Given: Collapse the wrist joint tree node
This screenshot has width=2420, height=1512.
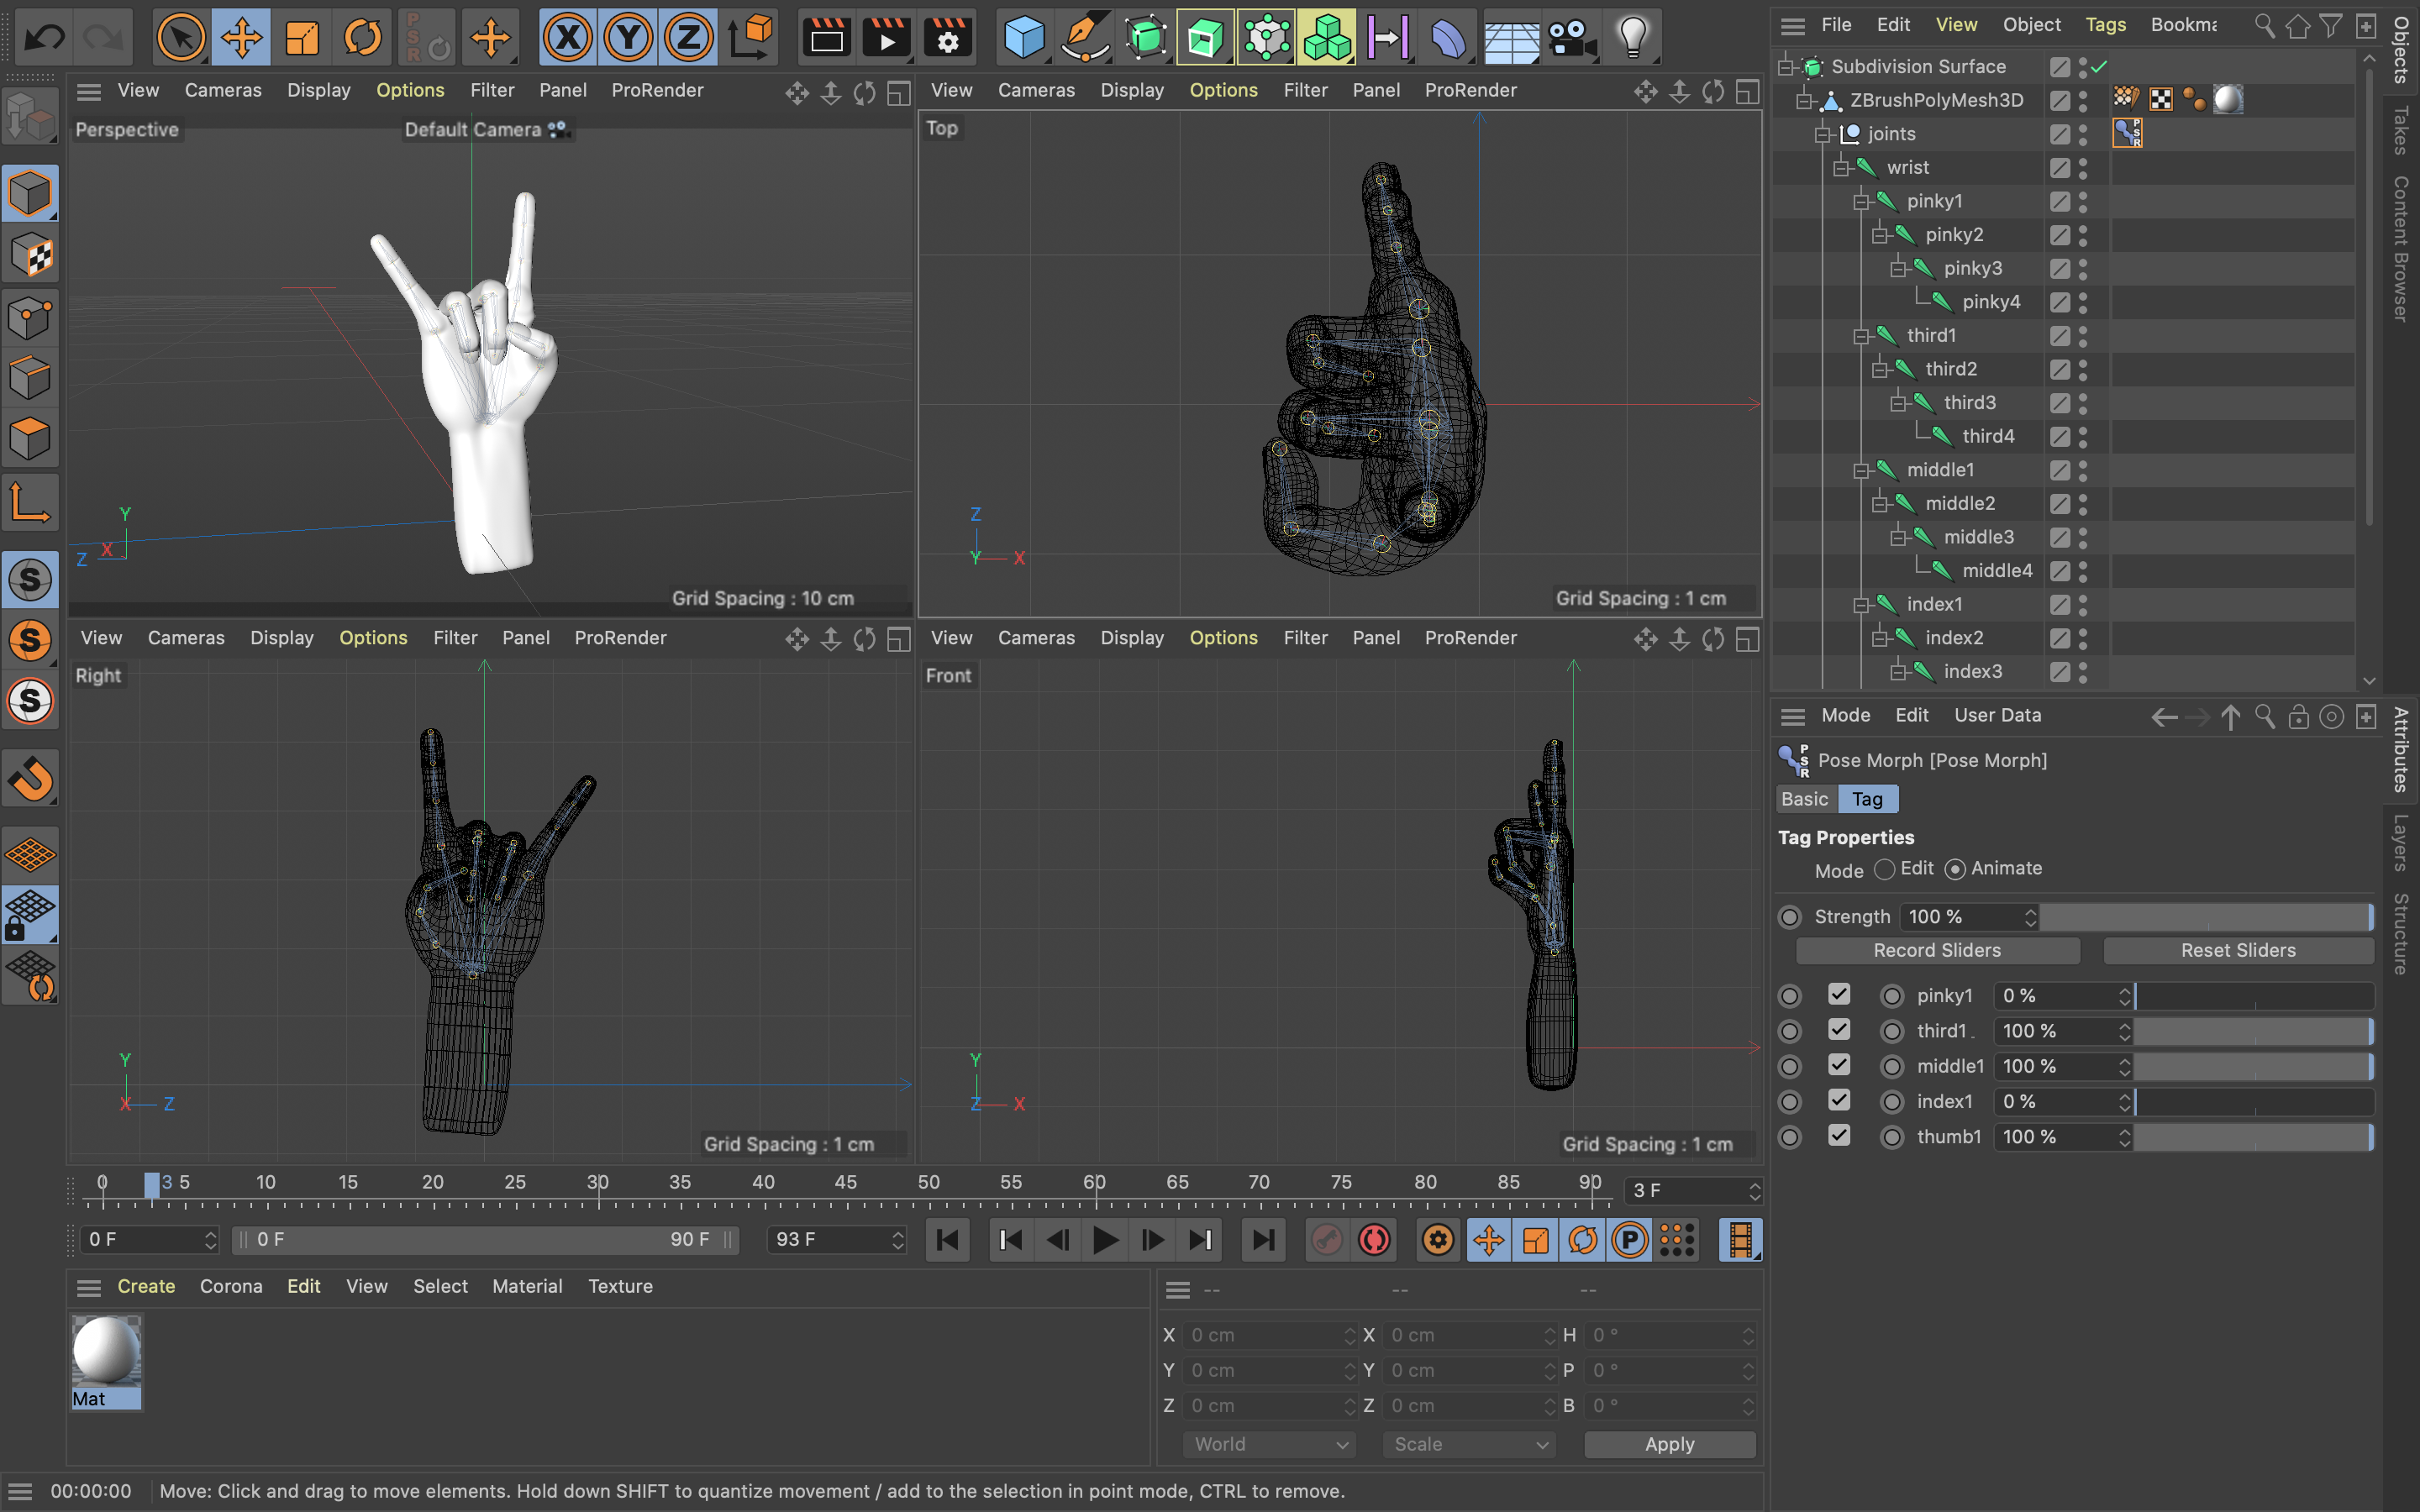Looking at the screenshot, I should pos(1842,168).
